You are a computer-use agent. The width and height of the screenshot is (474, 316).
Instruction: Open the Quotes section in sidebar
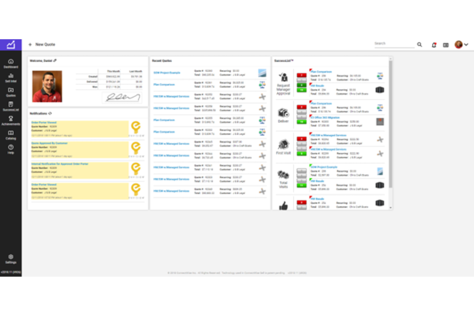click(11, 92)
